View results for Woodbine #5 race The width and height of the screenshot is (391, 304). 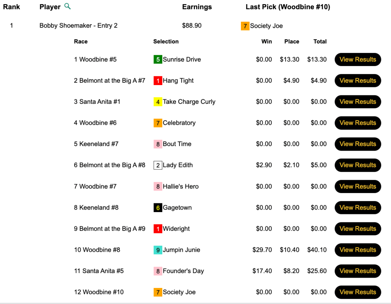(x=358, y=60)
